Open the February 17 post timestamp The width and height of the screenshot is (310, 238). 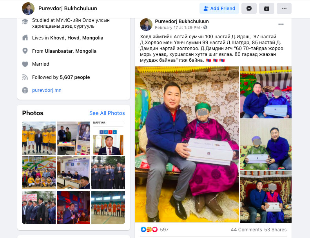(178, 28)
